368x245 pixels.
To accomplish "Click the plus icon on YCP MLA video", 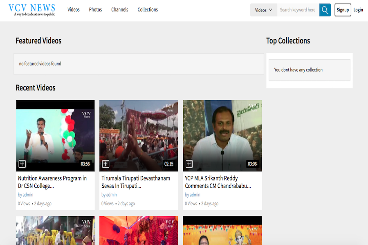I will pos(189,164).
